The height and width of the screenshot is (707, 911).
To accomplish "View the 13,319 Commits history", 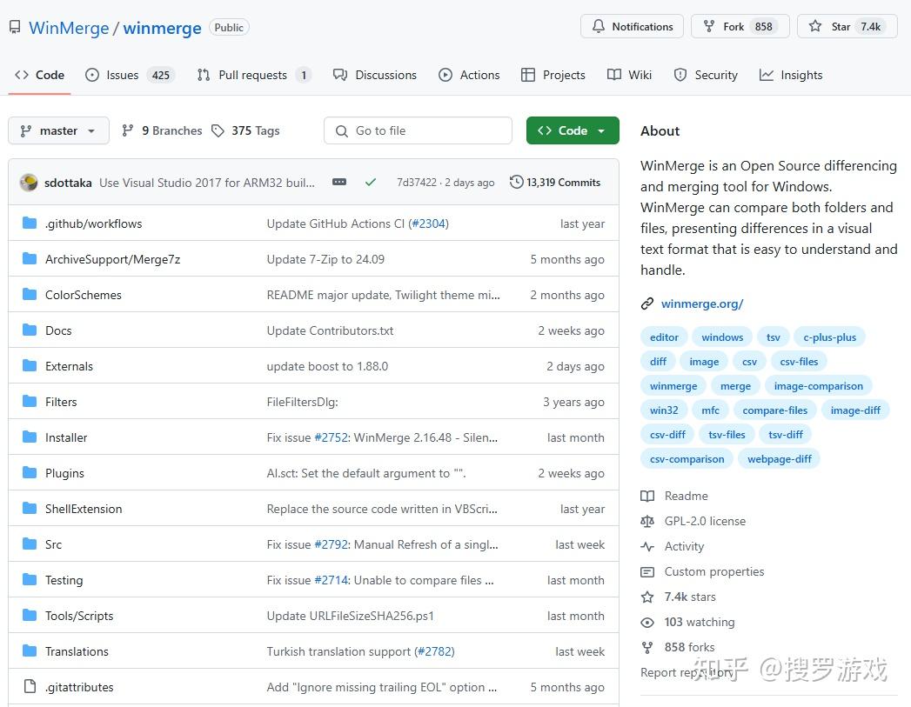I will tap(555, 183).
